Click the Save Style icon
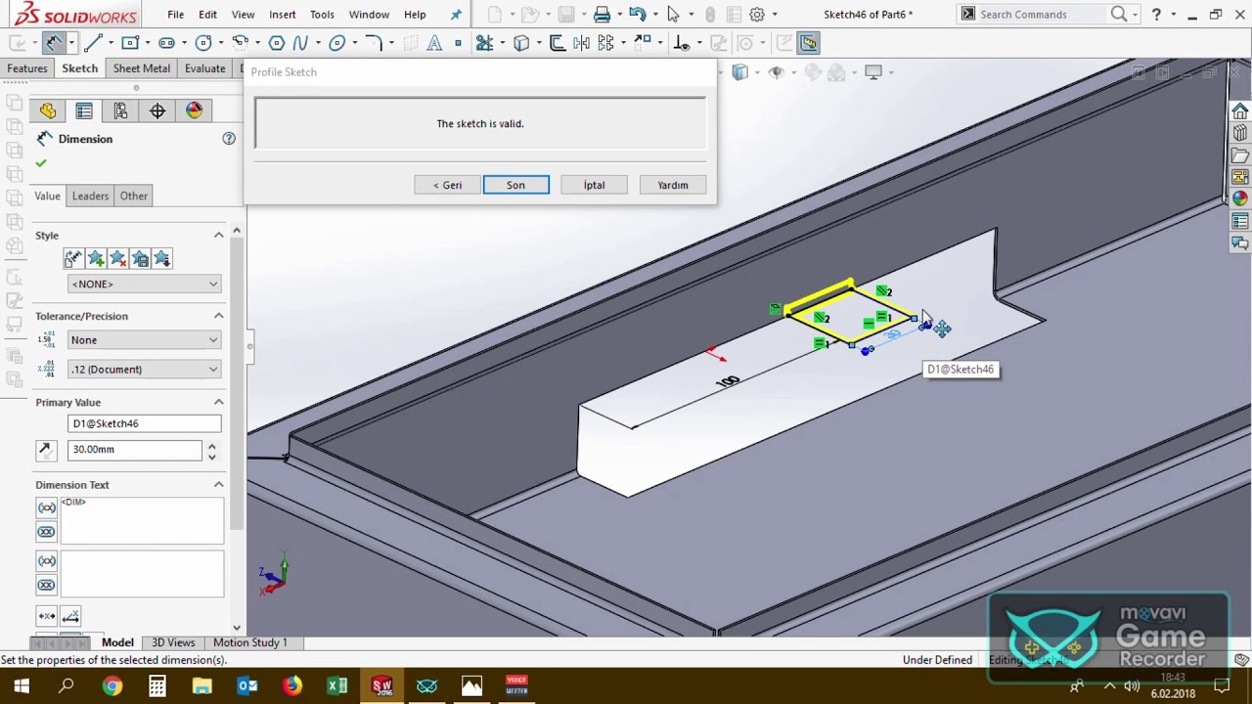1252x704 pixels. (140, 258)
